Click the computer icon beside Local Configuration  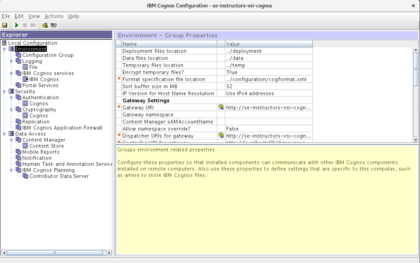pyautogui.click(x=4, y=43)
